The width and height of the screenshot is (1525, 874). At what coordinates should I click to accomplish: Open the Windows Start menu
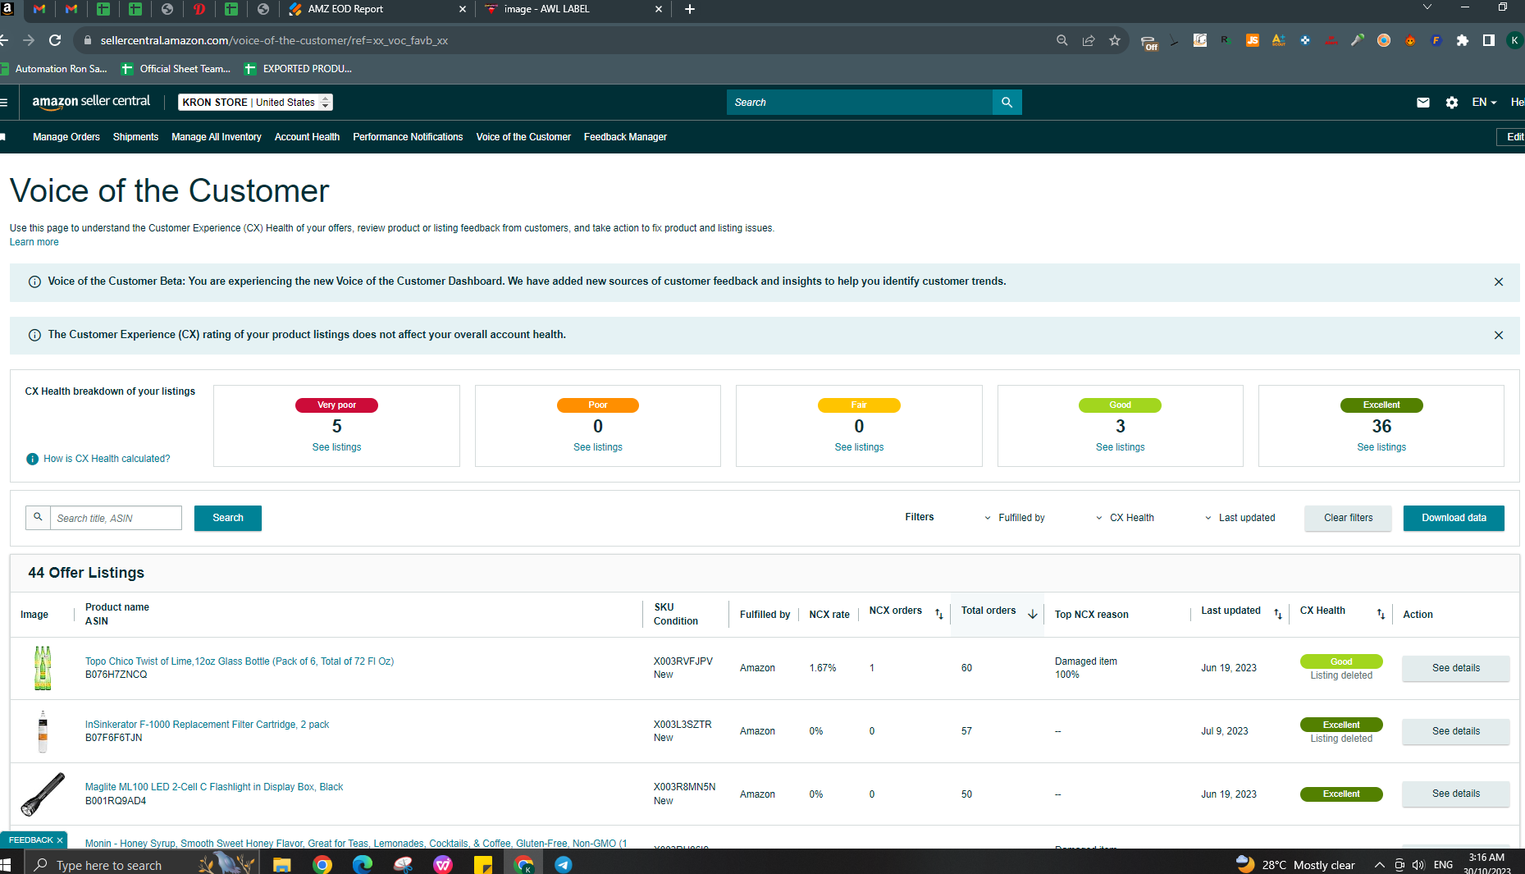tap(6, 865)
